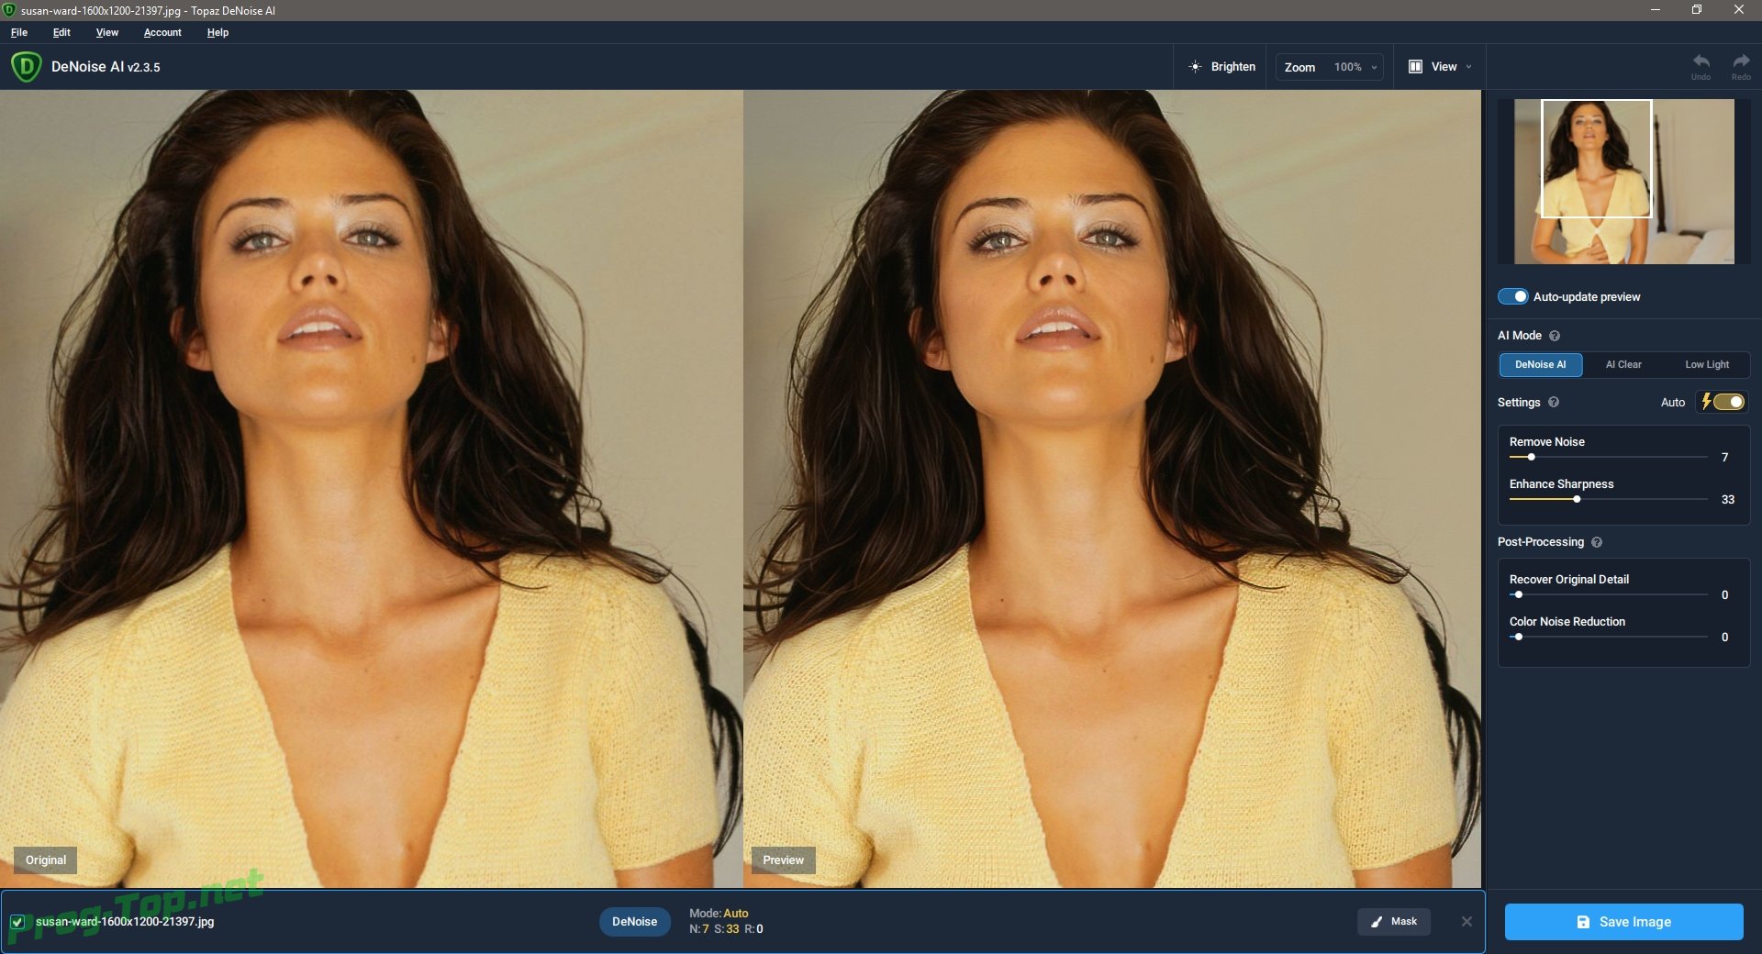Click the split view layout icon
The width and height of the screenshot is (1762, 954).
[x=1415, y=67]
